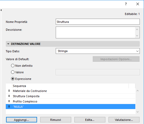Image resolution: width=144 pixels, height=124 pixels.
Task: Click the Valore text input field
Action: point(98,72)
